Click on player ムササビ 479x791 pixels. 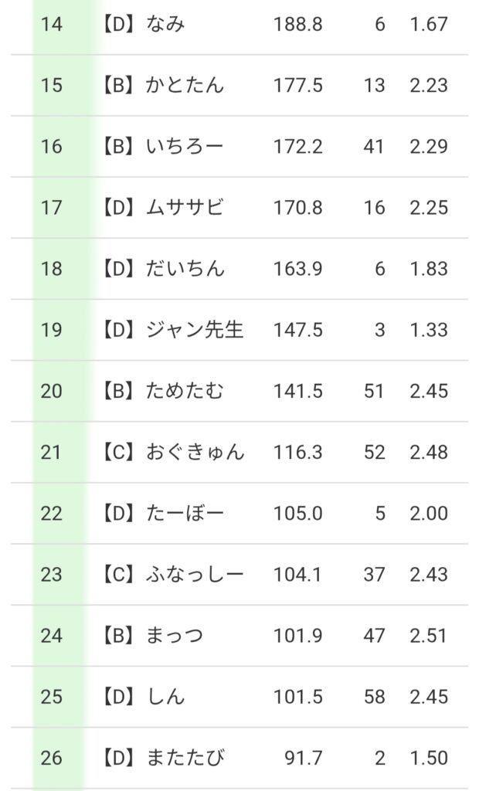(x=185, y=208)
